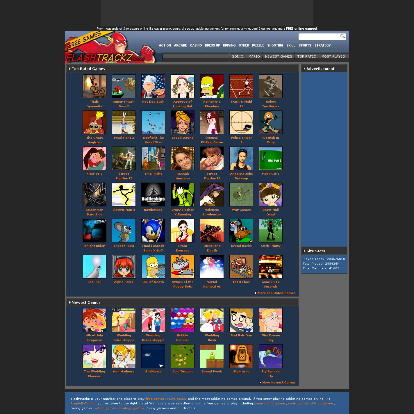Image resolution: width=414 pixels, height=414 pixels.
Task: Select the Police Sniper 2 crosshair thumbnail
Action: (x=241, y=122)
